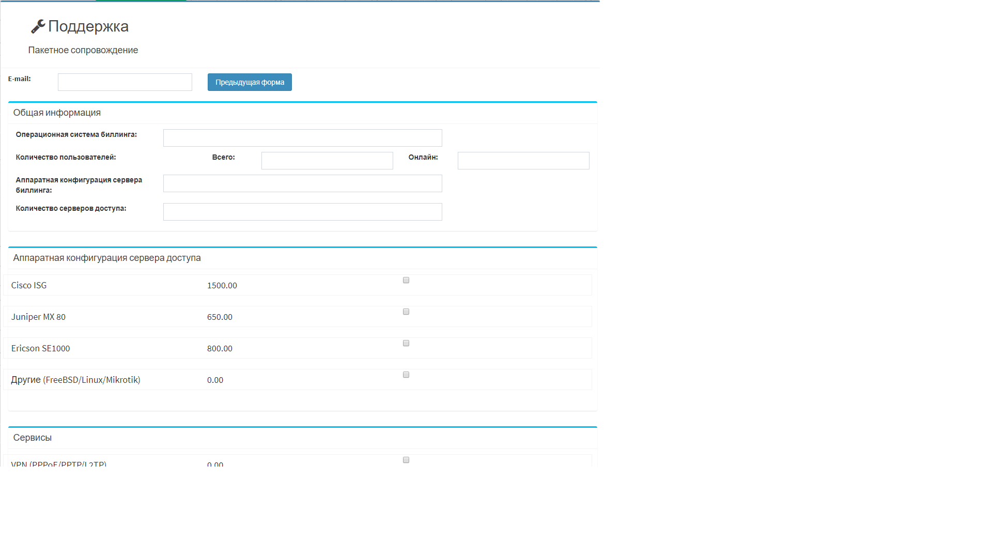Click the 1500.00 price value
Image resolution: width=992 pixels, height=558 pixels.
[222, 286]
